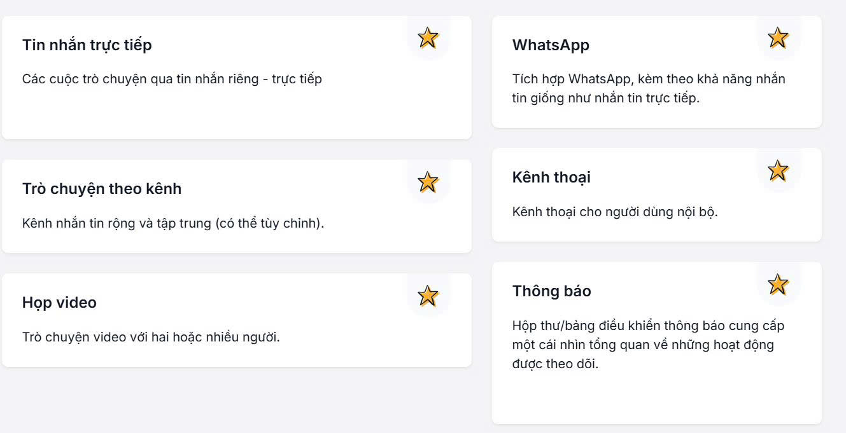The width and height of the screenshot is (846, 433).
Task: Open the Kênh thoại heading
Action: point(551,177)
